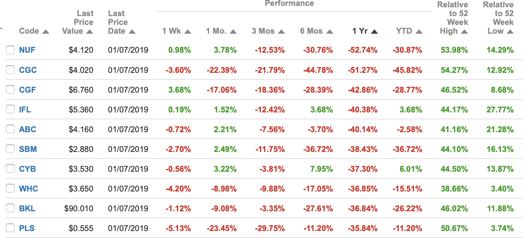View the BKL stock page
This screenshot has height=238, width=527.
point(27,208)
